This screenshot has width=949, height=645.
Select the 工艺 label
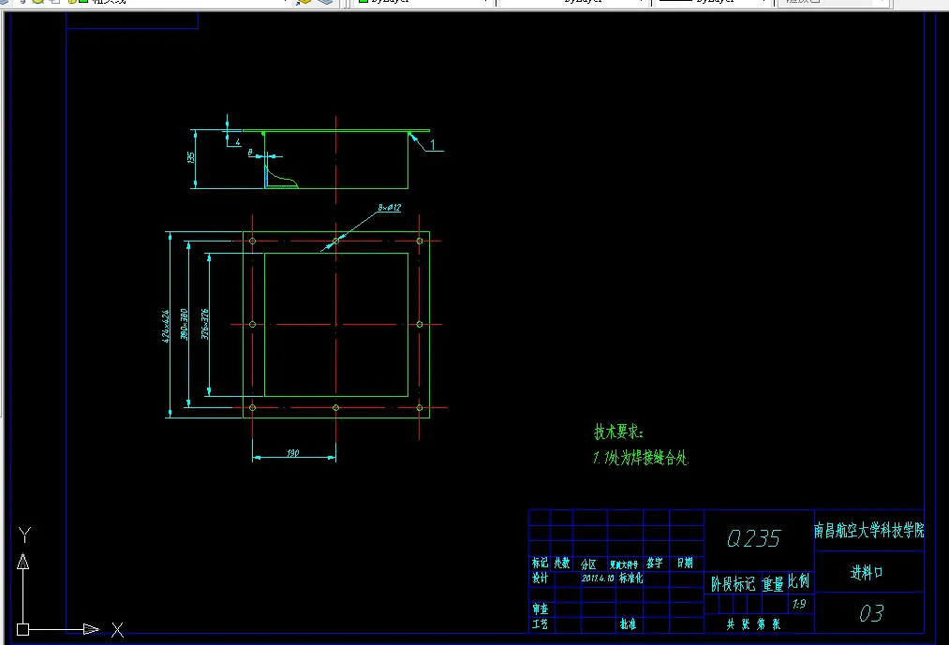pyautogui.click(x=540, y=623)
